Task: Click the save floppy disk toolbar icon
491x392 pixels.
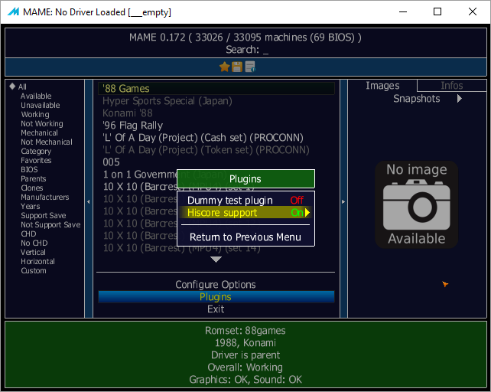Action: 237,67
